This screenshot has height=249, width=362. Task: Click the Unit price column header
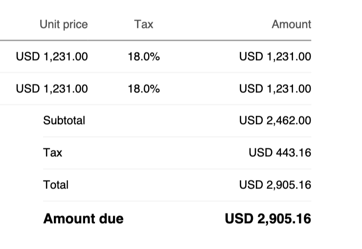(64, 24)
